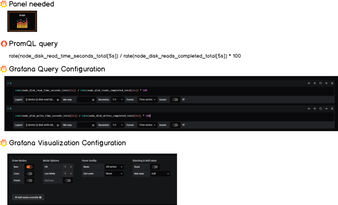Click Grafana logo beside Grafana Query Configuration
Image resolution: width=338 pixels, height=205 pixels.
[4, 69]
